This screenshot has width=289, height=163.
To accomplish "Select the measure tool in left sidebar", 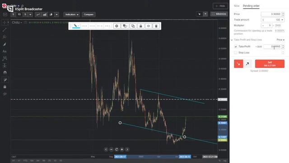I will click(x=5, y=65).
